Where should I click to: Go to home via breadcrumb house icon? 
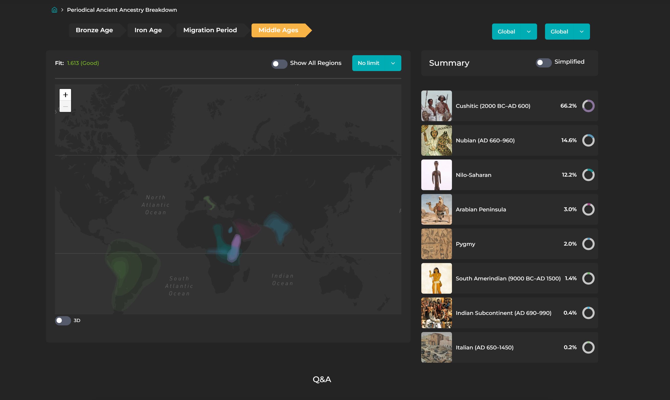pos(54,10)
